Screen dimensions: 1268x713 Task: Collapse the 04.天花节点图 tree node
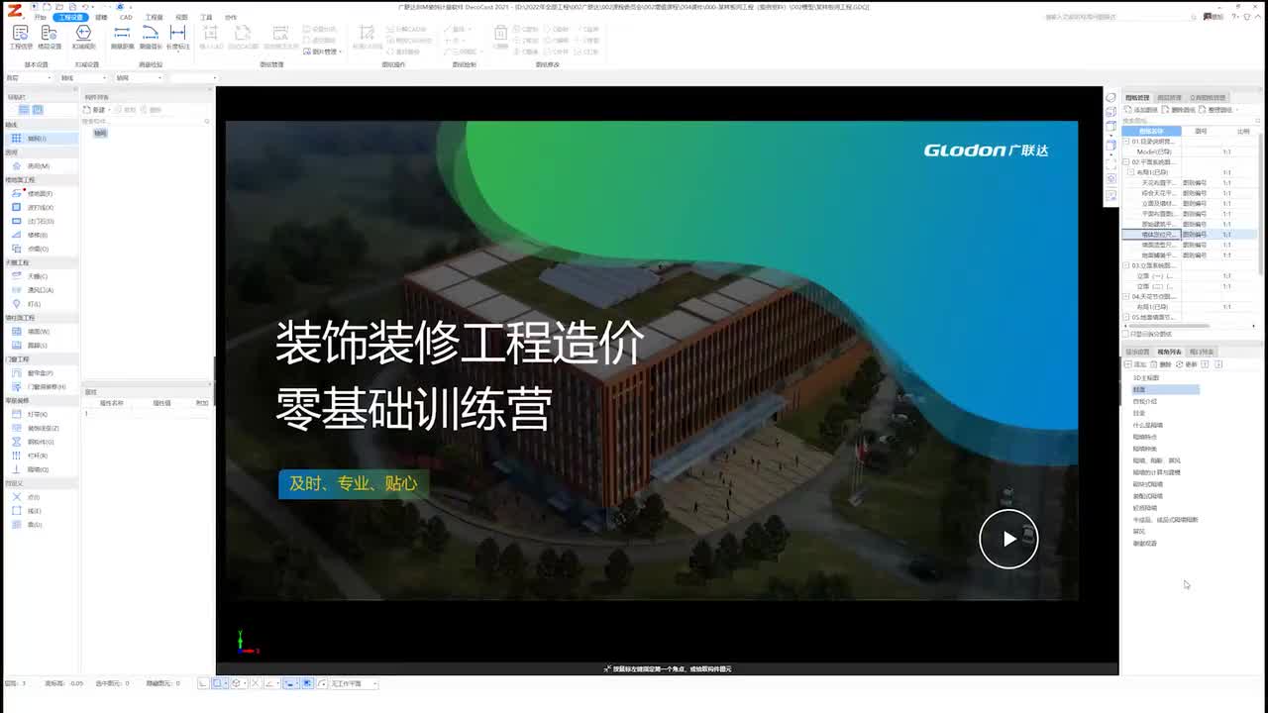[x=1126, y=296]
